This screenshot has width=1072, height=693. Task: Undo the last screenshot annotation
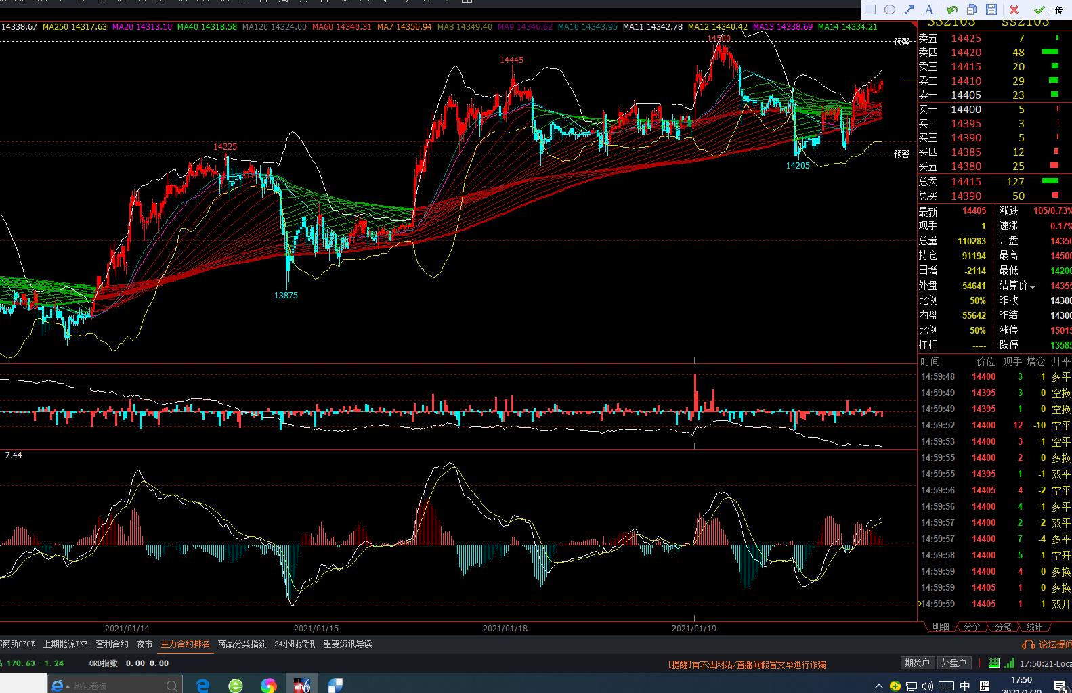tap(952, 9)
